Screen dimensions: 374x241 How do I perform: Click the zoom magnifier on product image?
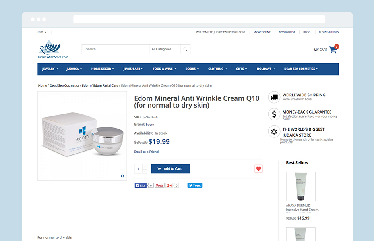pyautogui.click(x=122, y=176)
